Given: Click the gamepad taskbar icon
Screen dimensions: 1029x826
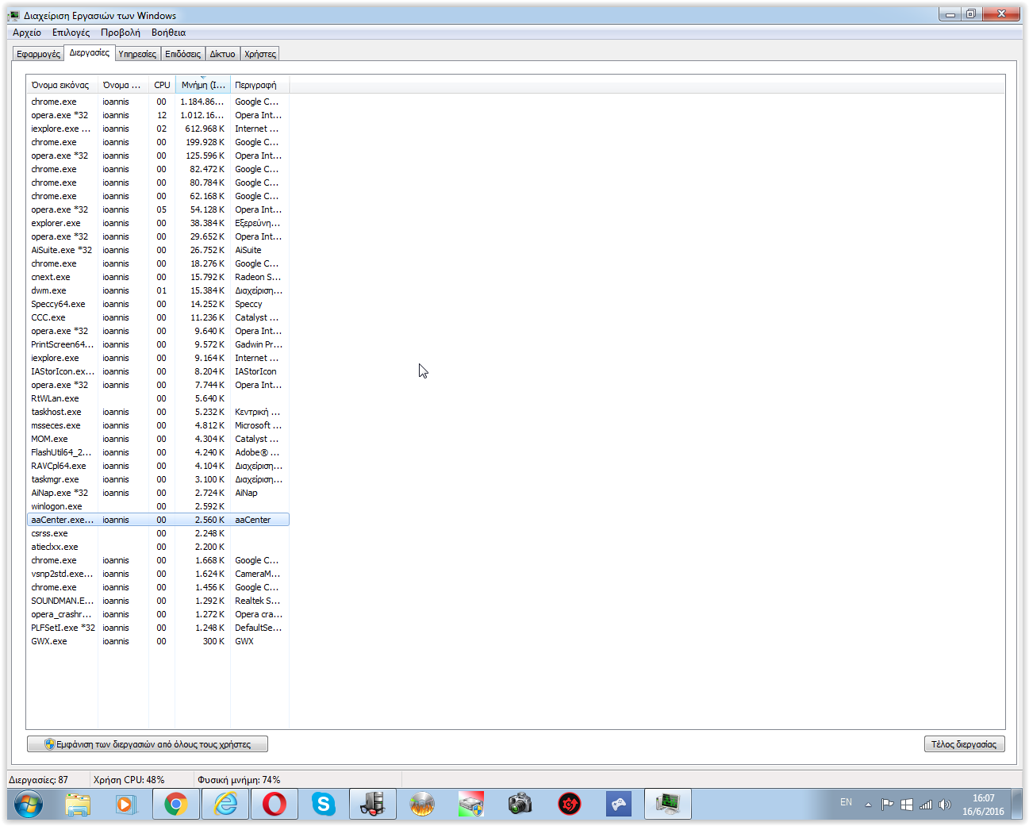Looking at the screenshot, I should (x=619, y=805).
